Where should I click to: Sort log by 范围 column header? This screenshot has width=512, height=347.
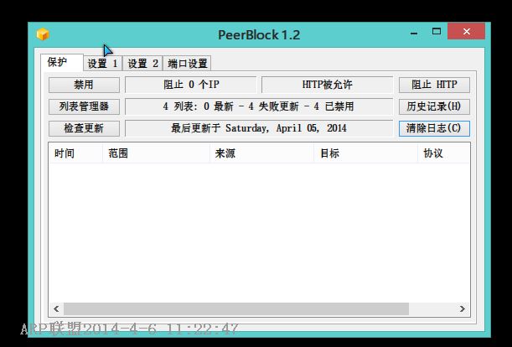click(x=156, y=153)
